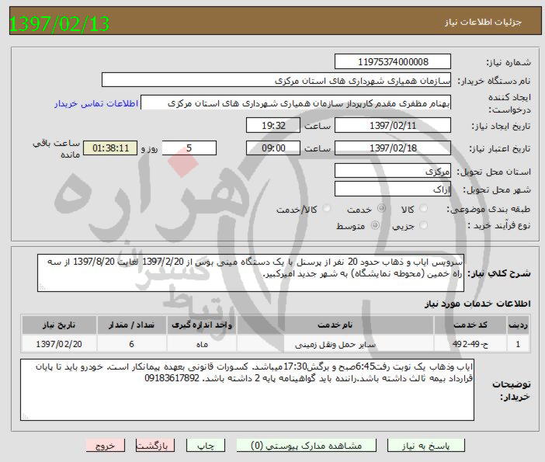545x462 pixels.
Task: Select the کالا/خدمت radio button
Action: click(327, 209)
